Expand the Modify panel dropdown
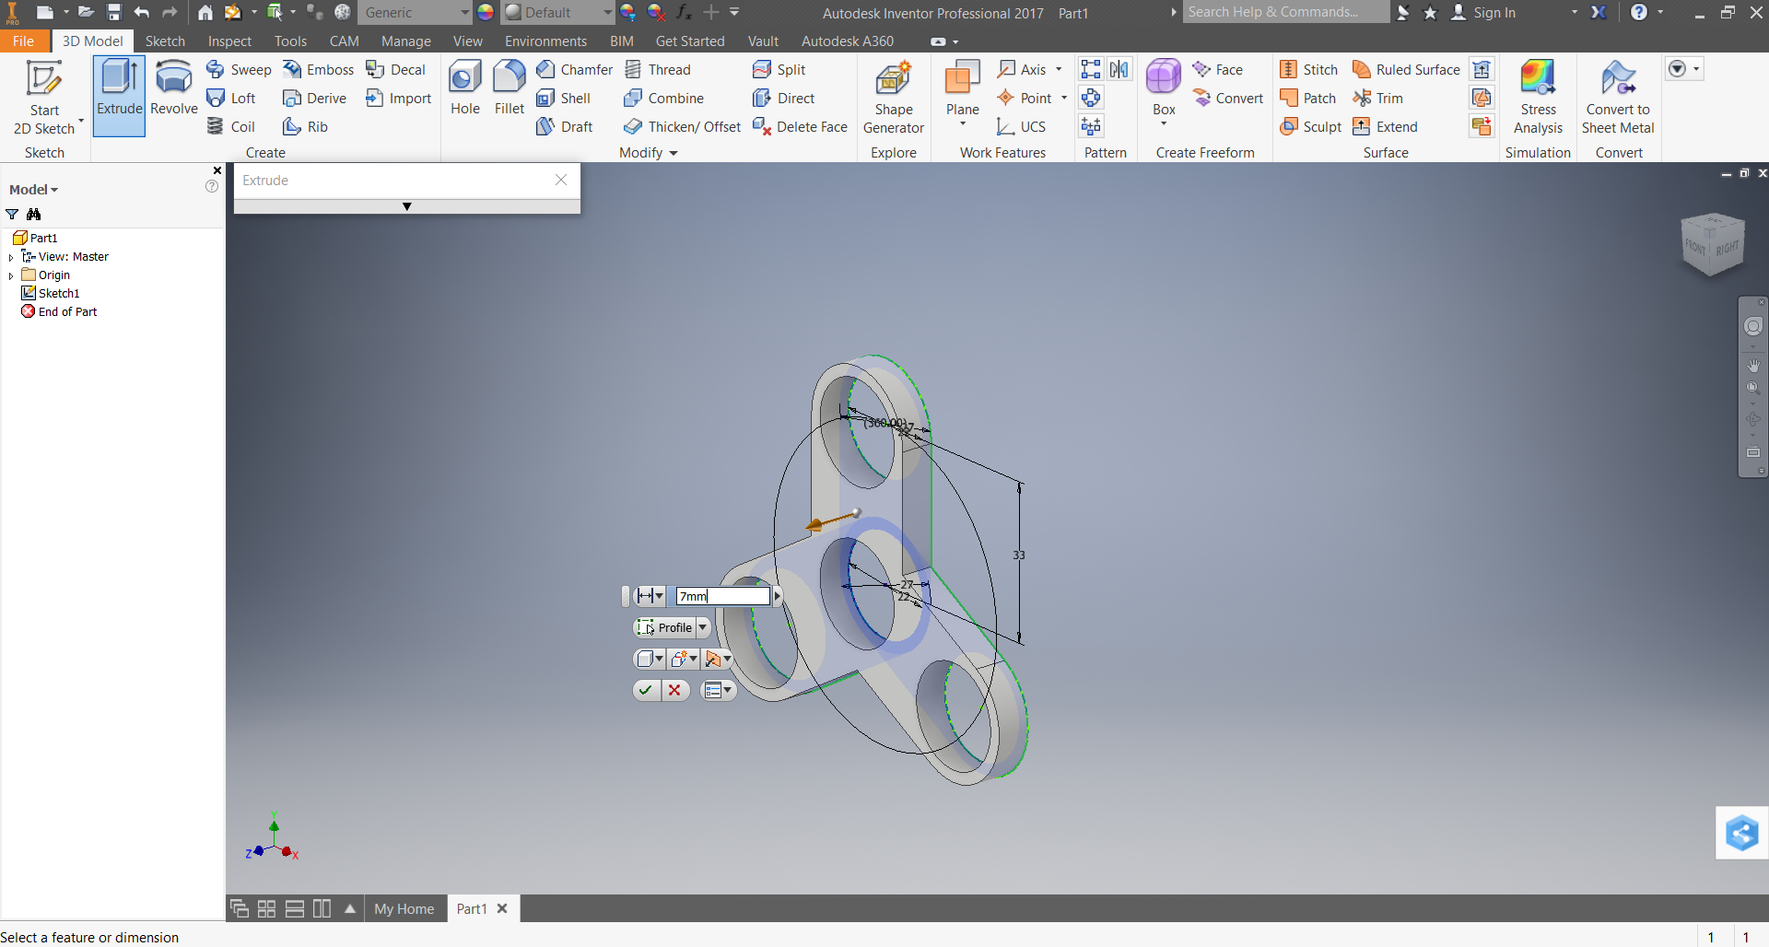1769x947 pixels. (649, 153)
